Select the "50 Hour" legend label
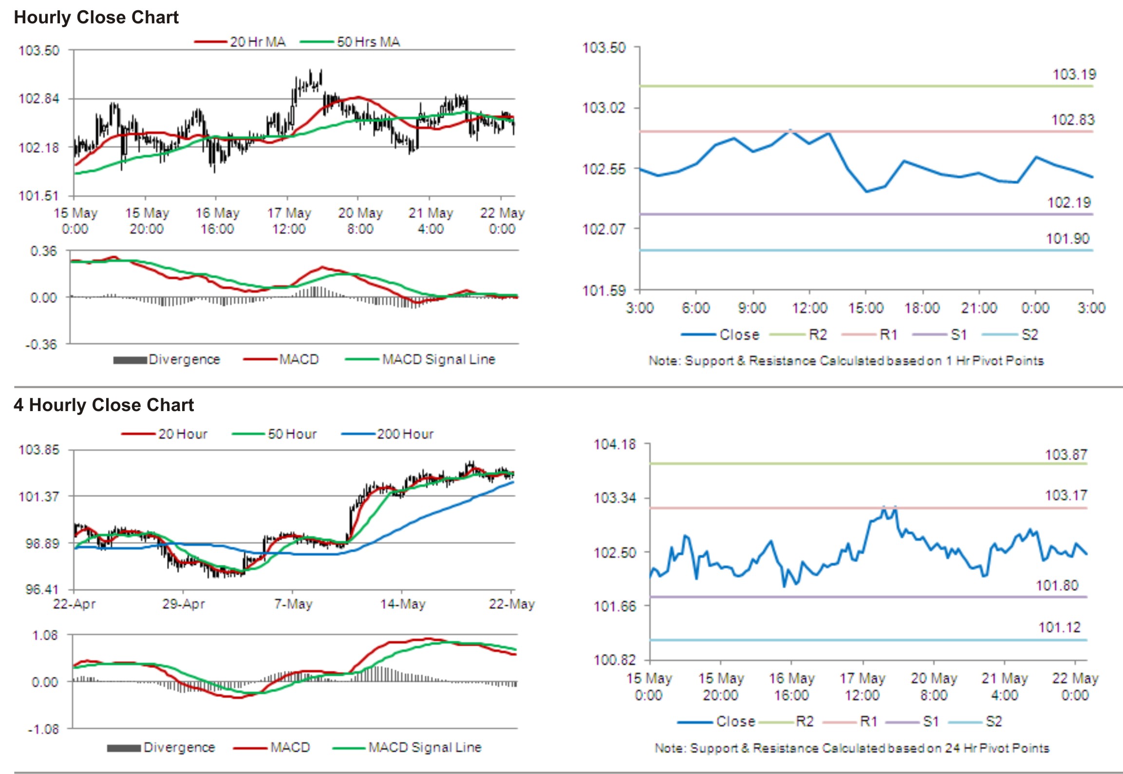Image resolution: width=1123 pixels, height=774 pixels. (292, 434)
